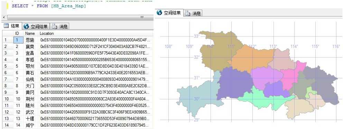Select the ID cell of row 1
Viewport: 343px width, 129px height.
pos(18,40)
